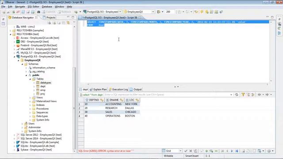Click the result set limit 200 field
The image size is (283, 159).
[170, 12]
